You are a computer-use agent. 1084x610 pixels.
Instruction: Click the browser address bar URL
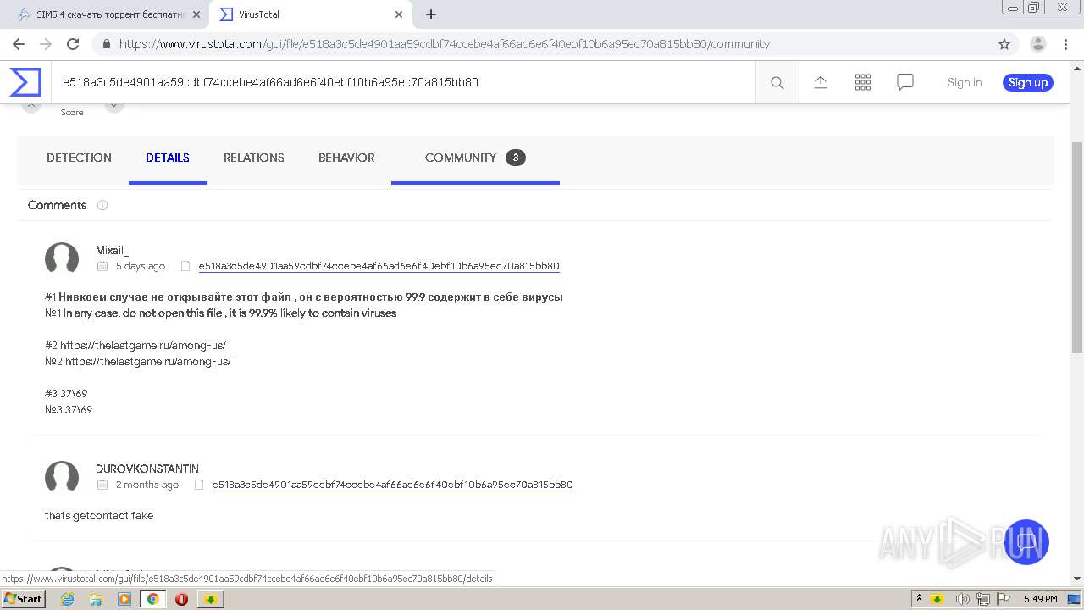point(445,44)
